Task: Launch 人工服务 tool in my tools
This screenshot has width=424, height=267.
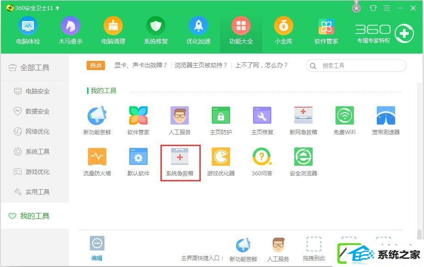Action: click(180, 120)
